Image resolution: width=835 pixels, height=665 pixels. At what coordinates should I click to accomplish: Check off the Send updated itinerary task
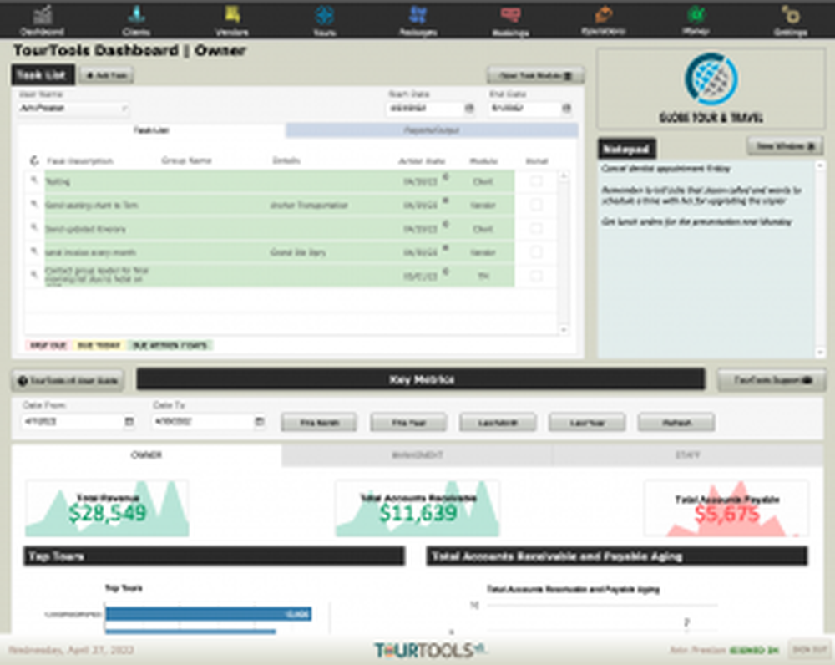(537, 228)
